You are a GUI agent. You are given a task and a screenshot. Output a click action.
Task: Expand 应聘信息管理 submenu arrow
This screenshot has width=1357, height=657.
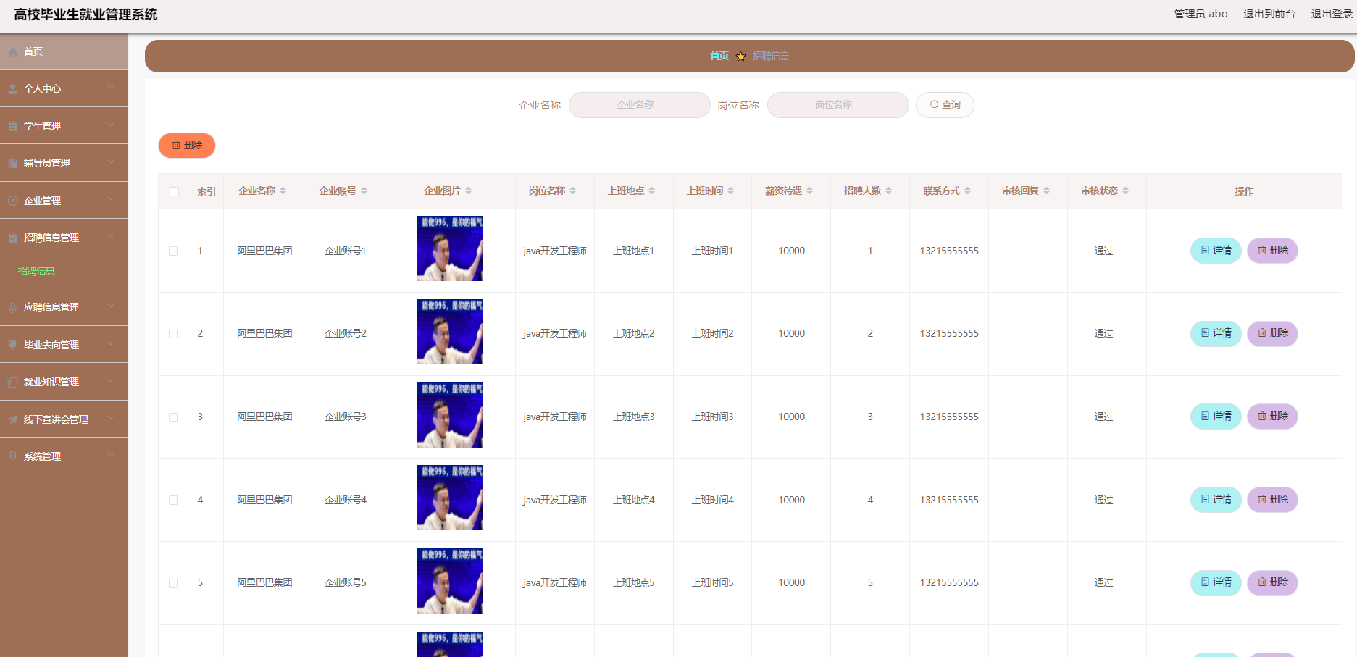click(x=111, y=306)
